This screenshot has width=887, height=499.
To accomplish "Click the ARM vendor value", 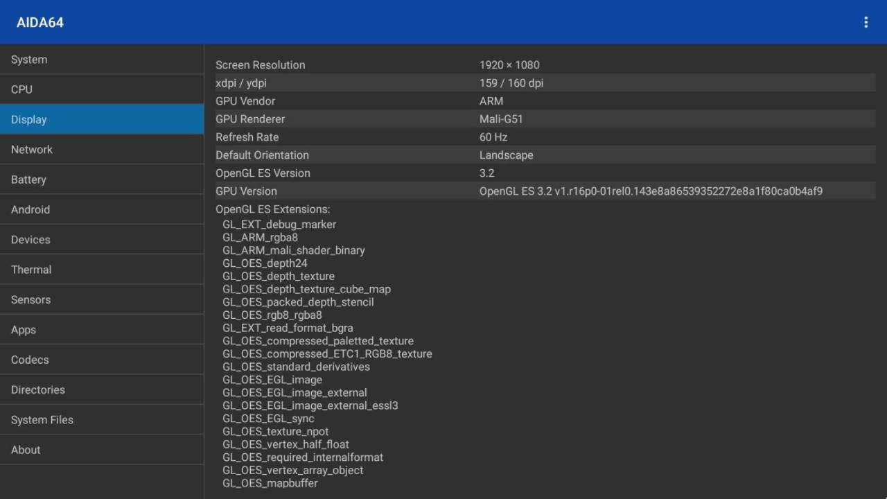I will pyautogui.click(x=491, y=101).
